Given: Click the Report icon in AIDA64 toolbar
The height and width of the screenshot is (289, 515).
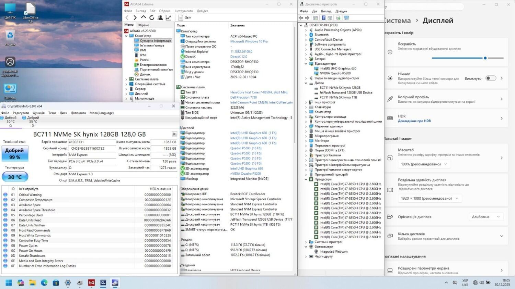Looking at the screenshot, I should tap(181, 17).
